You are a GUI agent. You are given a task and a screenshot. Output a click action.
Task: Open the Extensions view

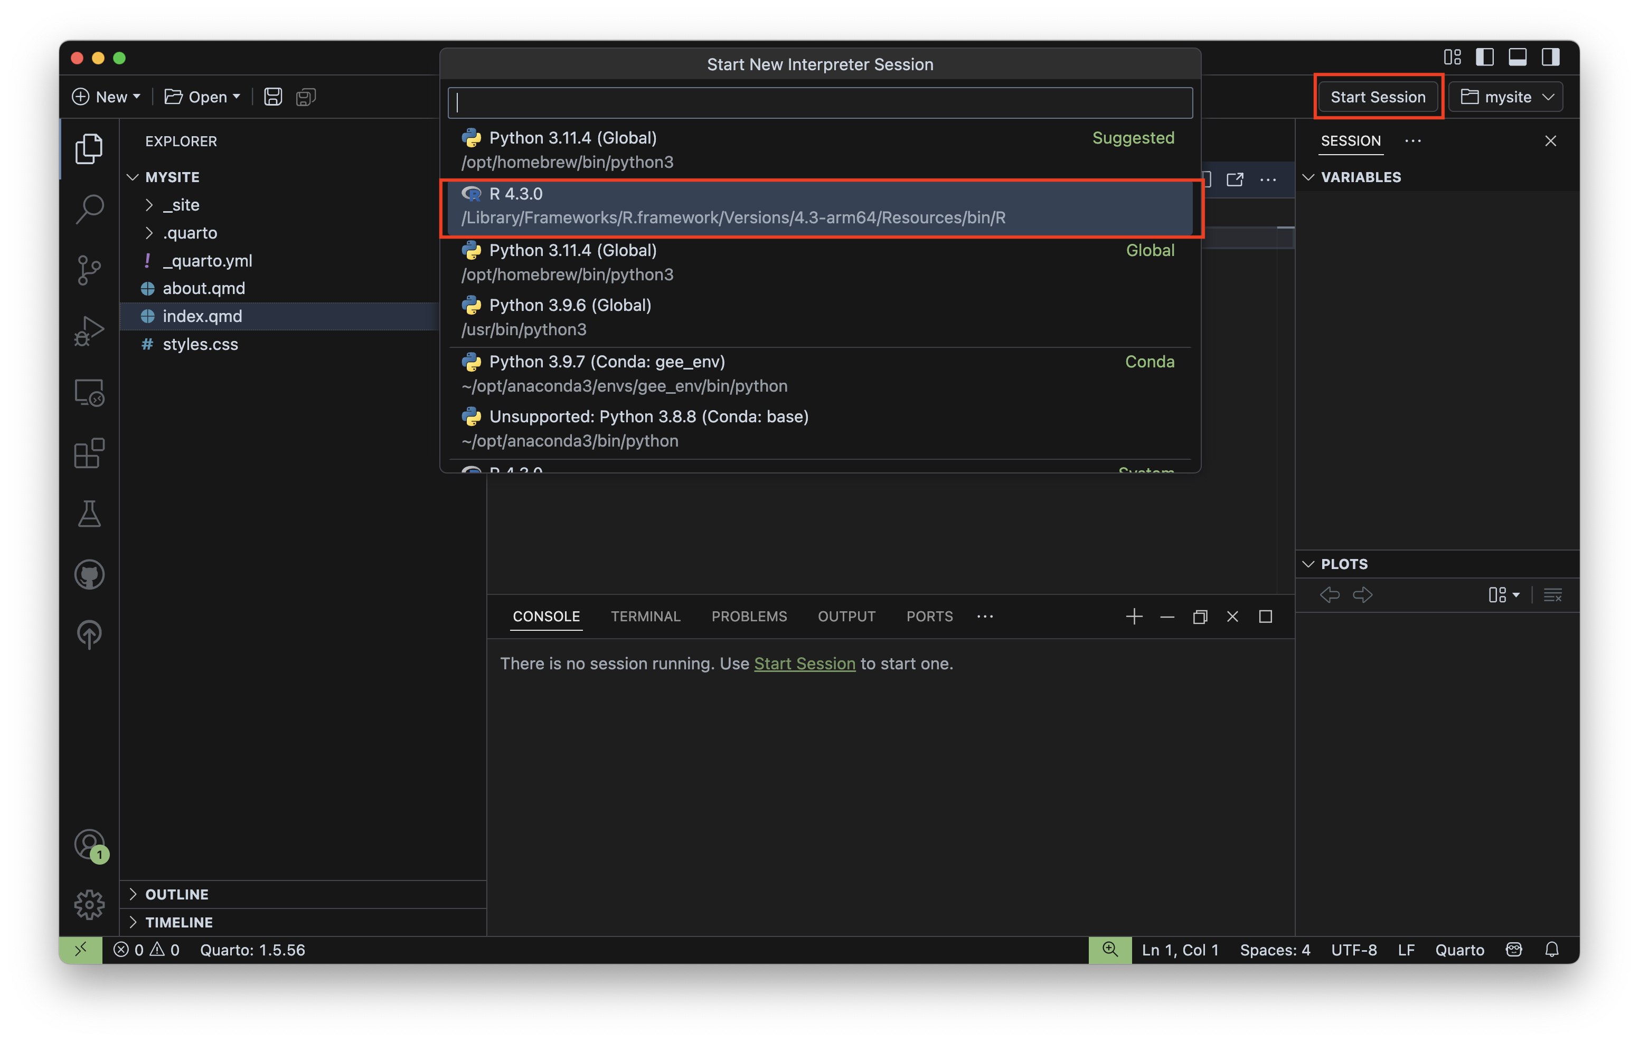coord(89,453)
